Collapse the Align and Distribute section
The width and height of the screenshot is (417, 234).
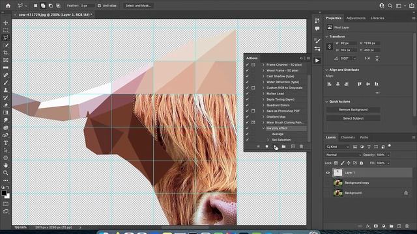[x=327, y=70]
